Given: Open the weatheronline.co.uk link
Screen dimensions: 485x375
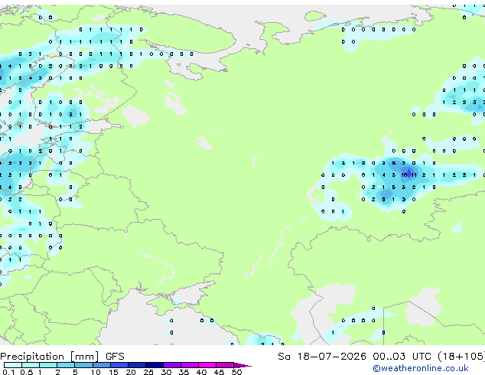Looking at the screenshot, I should [x=421, y=368].
